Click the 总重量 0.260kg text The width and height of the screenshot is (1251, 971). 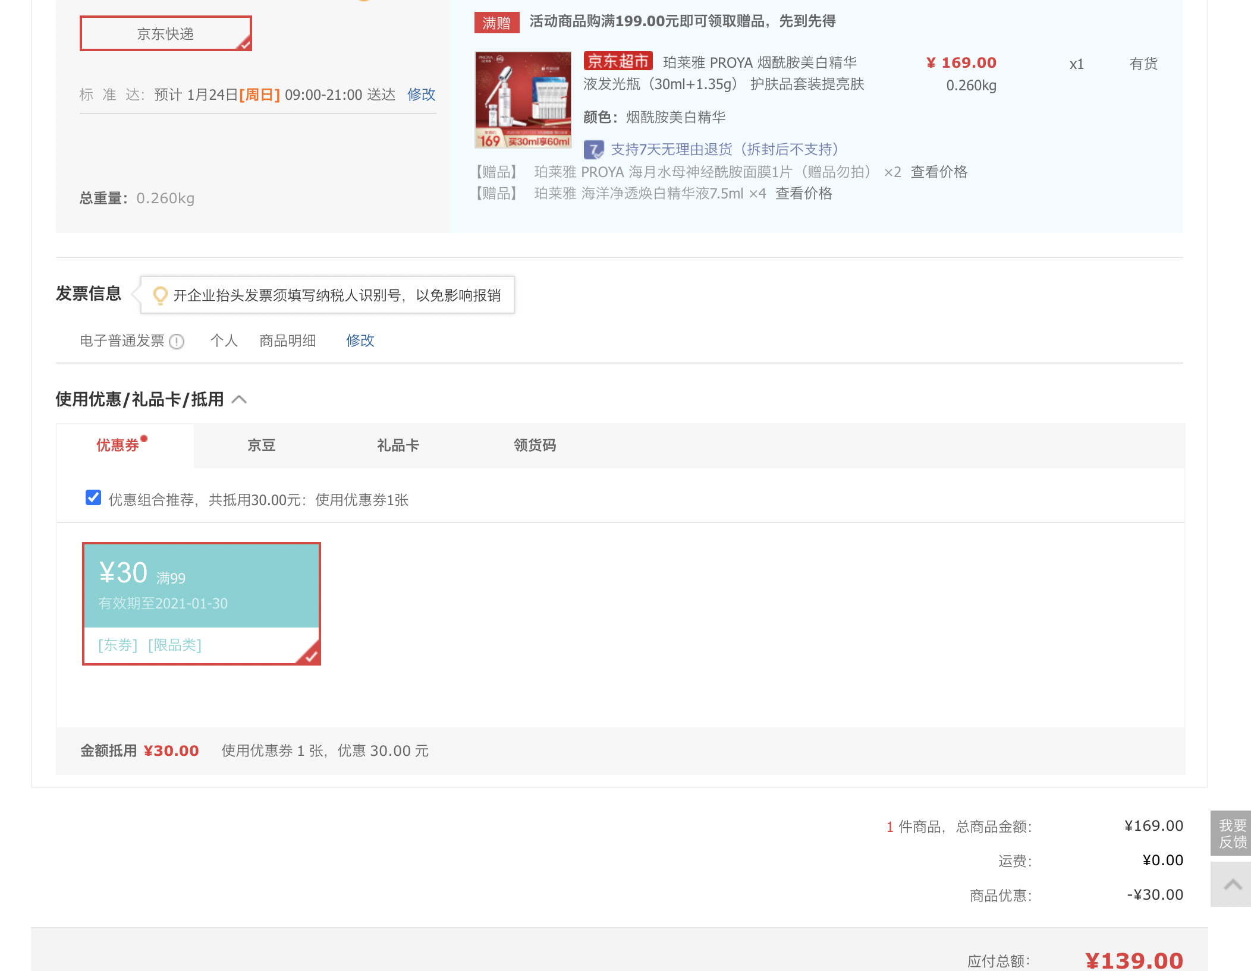(x=137, y=198)
